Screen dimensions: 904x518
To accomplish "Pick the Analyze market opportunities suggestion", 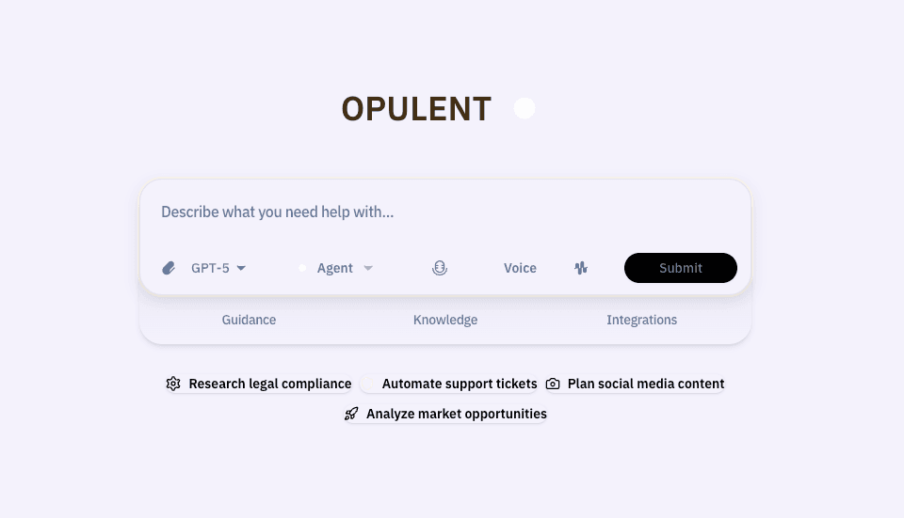I will click(x=456, y=414).
